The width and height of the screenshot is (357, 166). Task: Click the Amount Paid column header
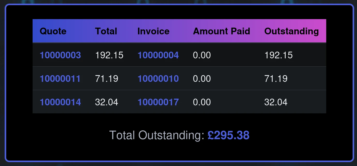pos(221,31)
